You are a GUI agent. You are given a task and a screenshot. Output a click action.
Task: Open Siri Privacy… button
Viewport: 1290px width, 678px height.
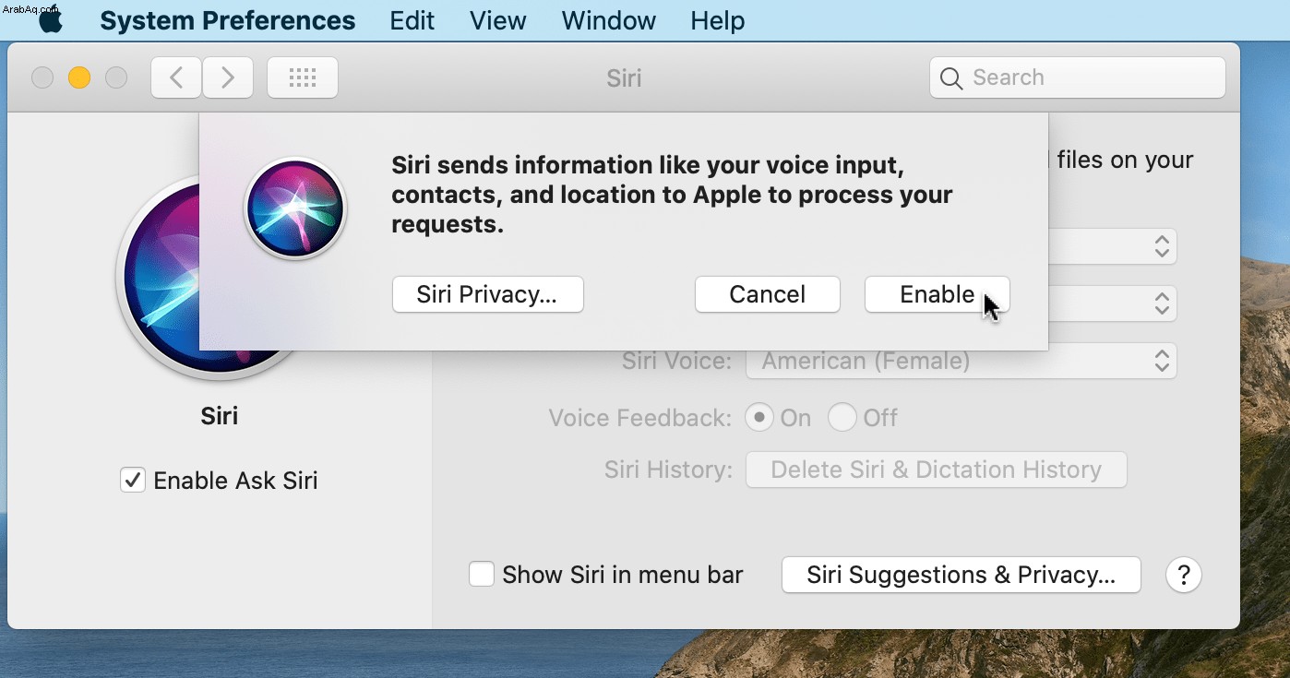tap(488, 294)
